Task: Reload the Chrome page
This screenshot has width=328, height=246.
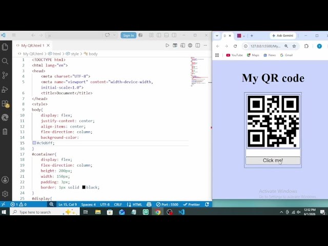Action: tap(235, 46)
